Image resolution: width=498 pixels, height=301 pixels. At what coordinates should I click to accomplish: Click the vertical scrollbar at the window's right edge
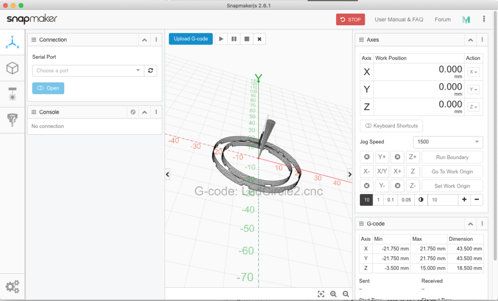point(495,137)
